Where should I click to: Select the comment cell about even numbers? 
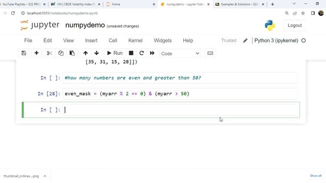[x=180, y=78]
